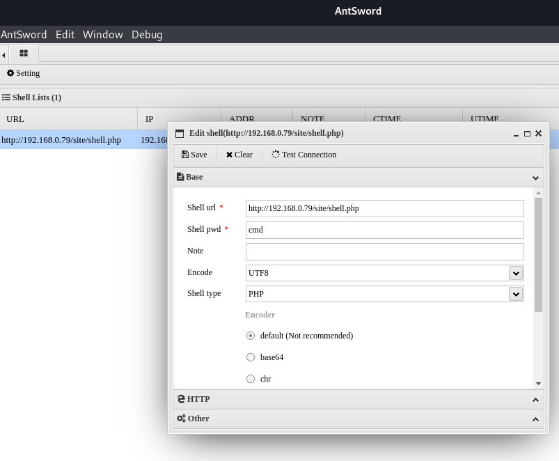Click the Base section document icon
559x461 pixels.
tap(180, 176)
